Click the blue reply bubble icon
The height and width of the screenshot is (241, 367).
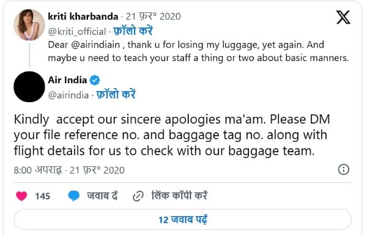74,196
